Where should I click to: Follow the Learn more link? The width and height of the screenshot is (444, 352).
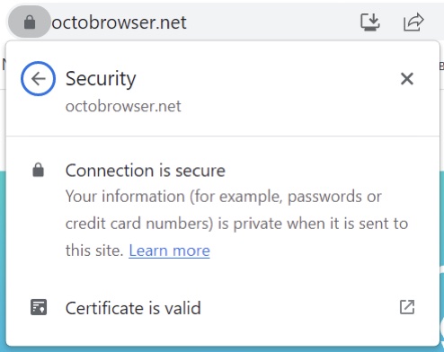tap(169, 251)
